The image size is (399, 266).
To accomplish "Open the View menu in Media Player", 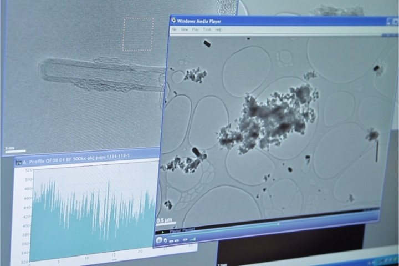I will pyautogui.click(x=185, y=29).
